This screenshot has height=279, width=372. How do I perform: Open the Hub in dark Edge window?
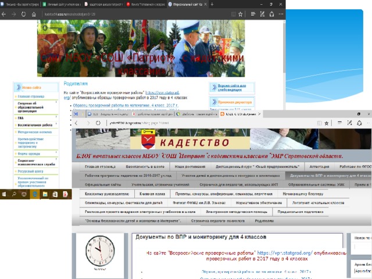[253, 14]
